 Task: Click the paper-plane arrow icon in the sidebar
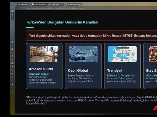pyautogui.click(x=12, y=67)
